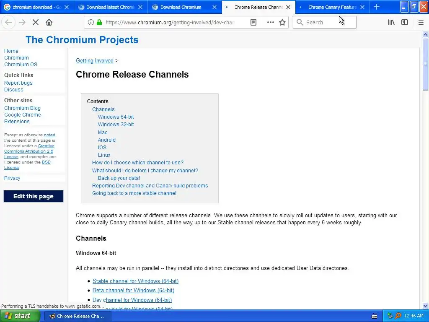Open Beta channel for Windows (64-bit) link
Screen dimensions: 429x322
133,290
